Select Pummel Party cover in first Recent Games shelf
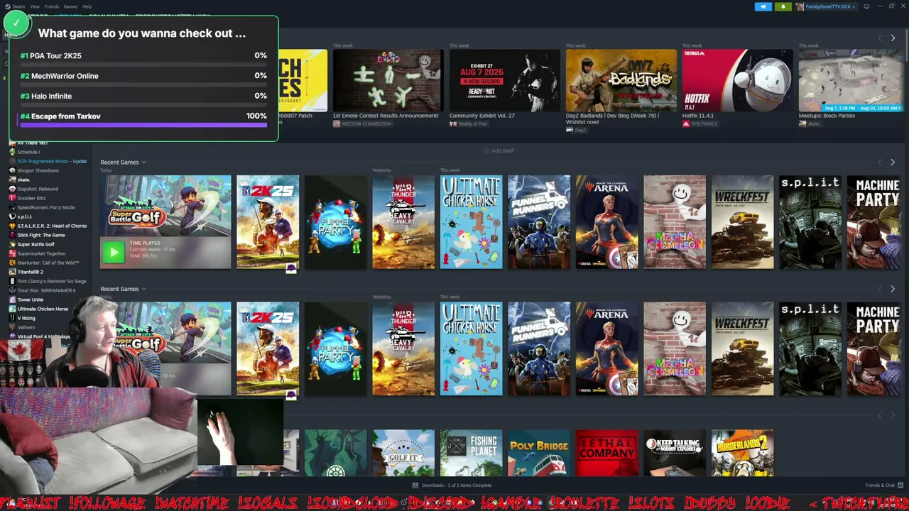 coord(336,222)
